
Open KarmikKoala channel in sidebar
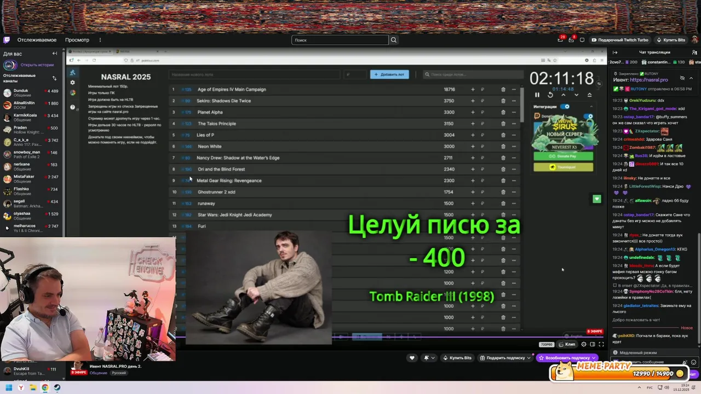pyautogui.click(x=33, y=117)
